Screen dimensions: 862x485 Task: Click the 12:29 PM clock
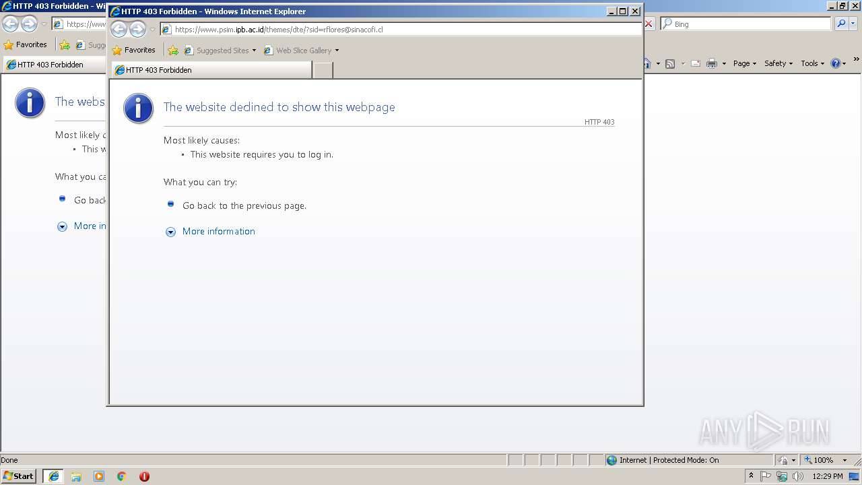(828, 476)
